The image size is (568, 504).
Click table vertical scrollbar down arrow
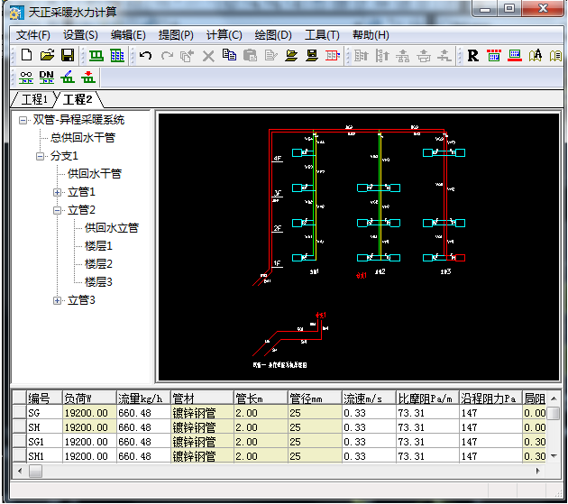pos(554,456)
